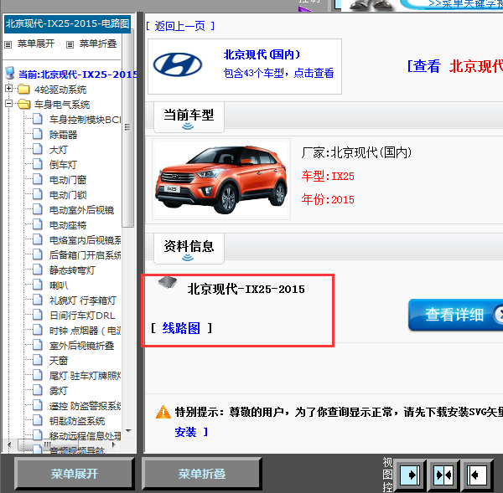Viewport: 503px width, 493px height.
Task: Select 电动门锁 in the tree
Action: [68, 195]
